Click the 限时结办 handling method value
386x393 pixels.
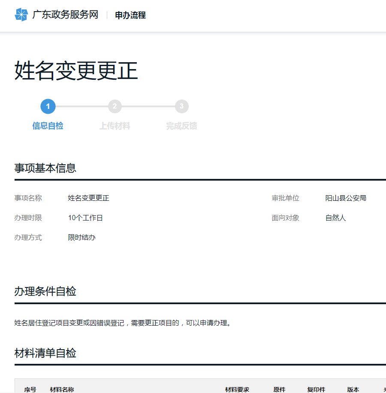(x=81, y=238)
